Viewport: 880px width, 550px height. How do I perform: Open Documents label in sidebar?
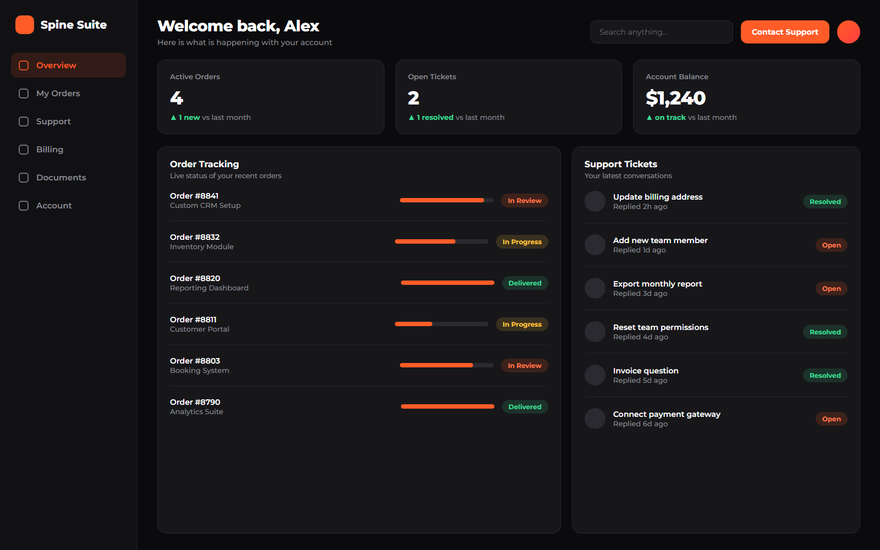[61, 178]
